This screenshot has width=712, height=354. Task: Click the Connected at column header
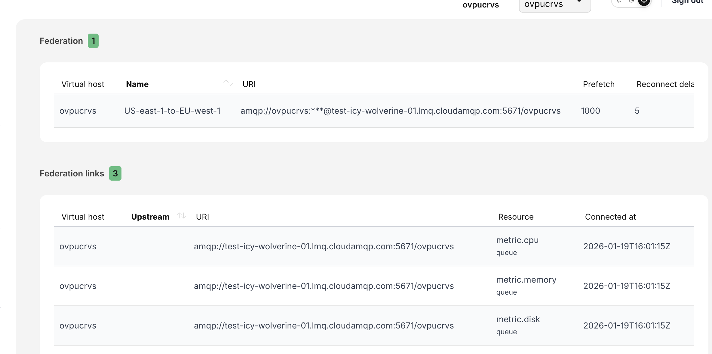tap(610, 217)
